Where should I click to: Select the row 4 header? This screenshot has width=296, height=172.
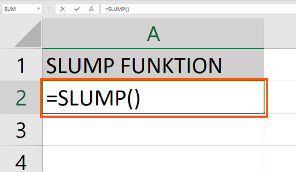pyautogui.click(x=21, y=160)
